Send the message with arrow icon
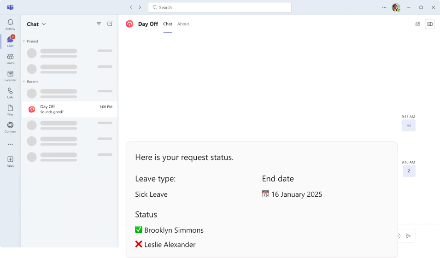Screen dimensions: 440x258 click(x=408, y=236)
